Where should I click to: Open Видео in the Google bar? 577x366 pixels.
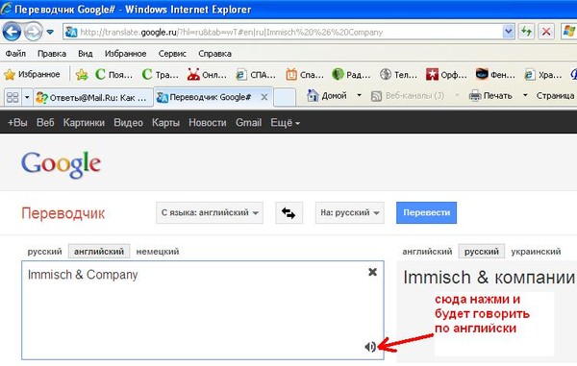[129, 122]
